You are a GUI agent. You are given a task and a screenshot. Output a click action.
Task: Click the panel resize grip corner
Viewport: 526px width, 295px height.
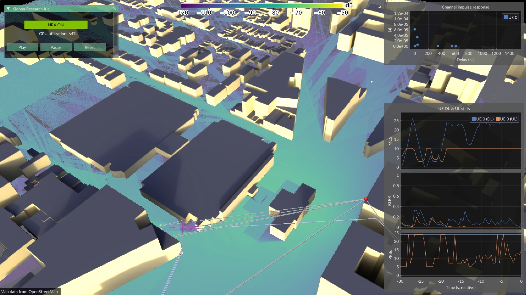coord(116,56)
